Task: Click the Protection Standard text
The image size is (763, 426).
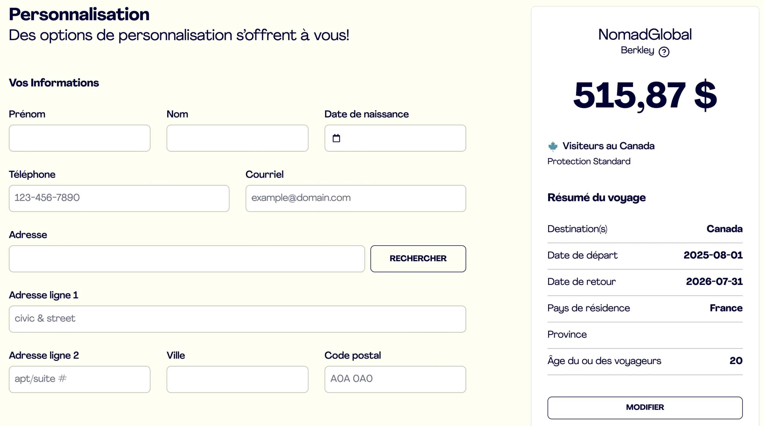Action: [589, 161]
